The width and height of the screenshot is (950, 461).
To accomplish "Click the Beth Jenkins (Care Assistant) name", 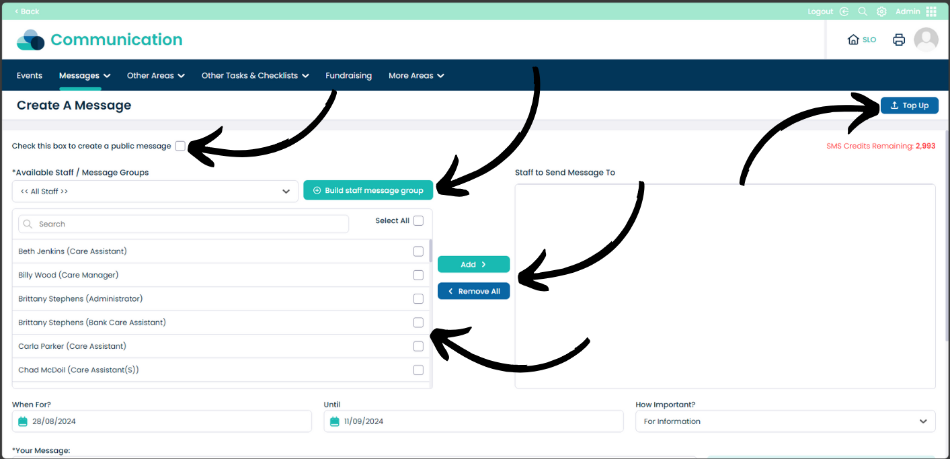I will (73, 251).
